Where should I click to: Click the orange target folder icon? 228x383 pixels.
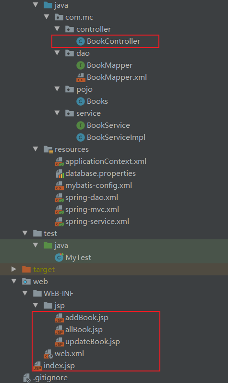tap(26, 270)
